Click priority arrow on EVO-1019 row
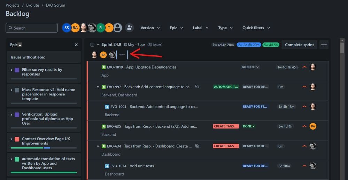 point(304,67)
